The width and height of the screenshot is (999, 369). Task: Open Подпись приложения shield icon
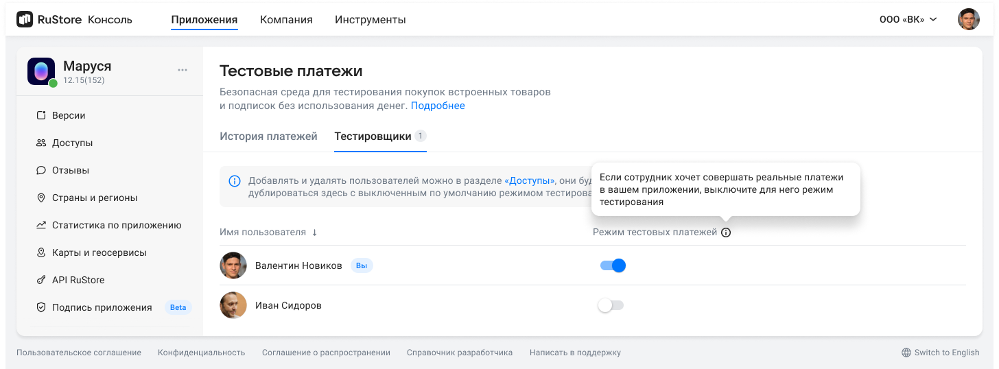[x=40, y=307]
